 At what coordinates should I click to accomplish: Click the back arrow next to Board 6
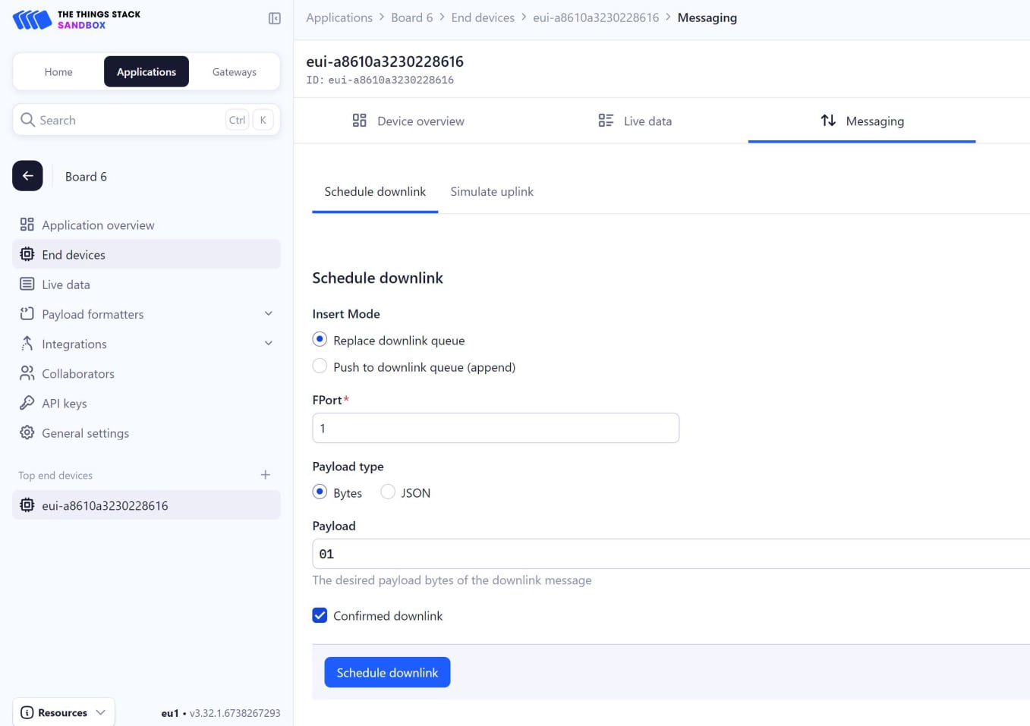click(27, 176)
